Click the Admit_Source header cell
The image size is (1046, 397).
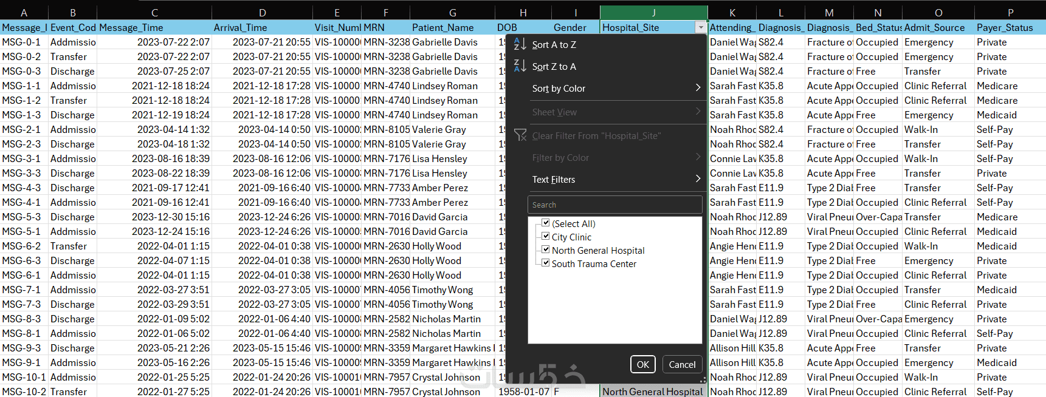tap(938, 27)
